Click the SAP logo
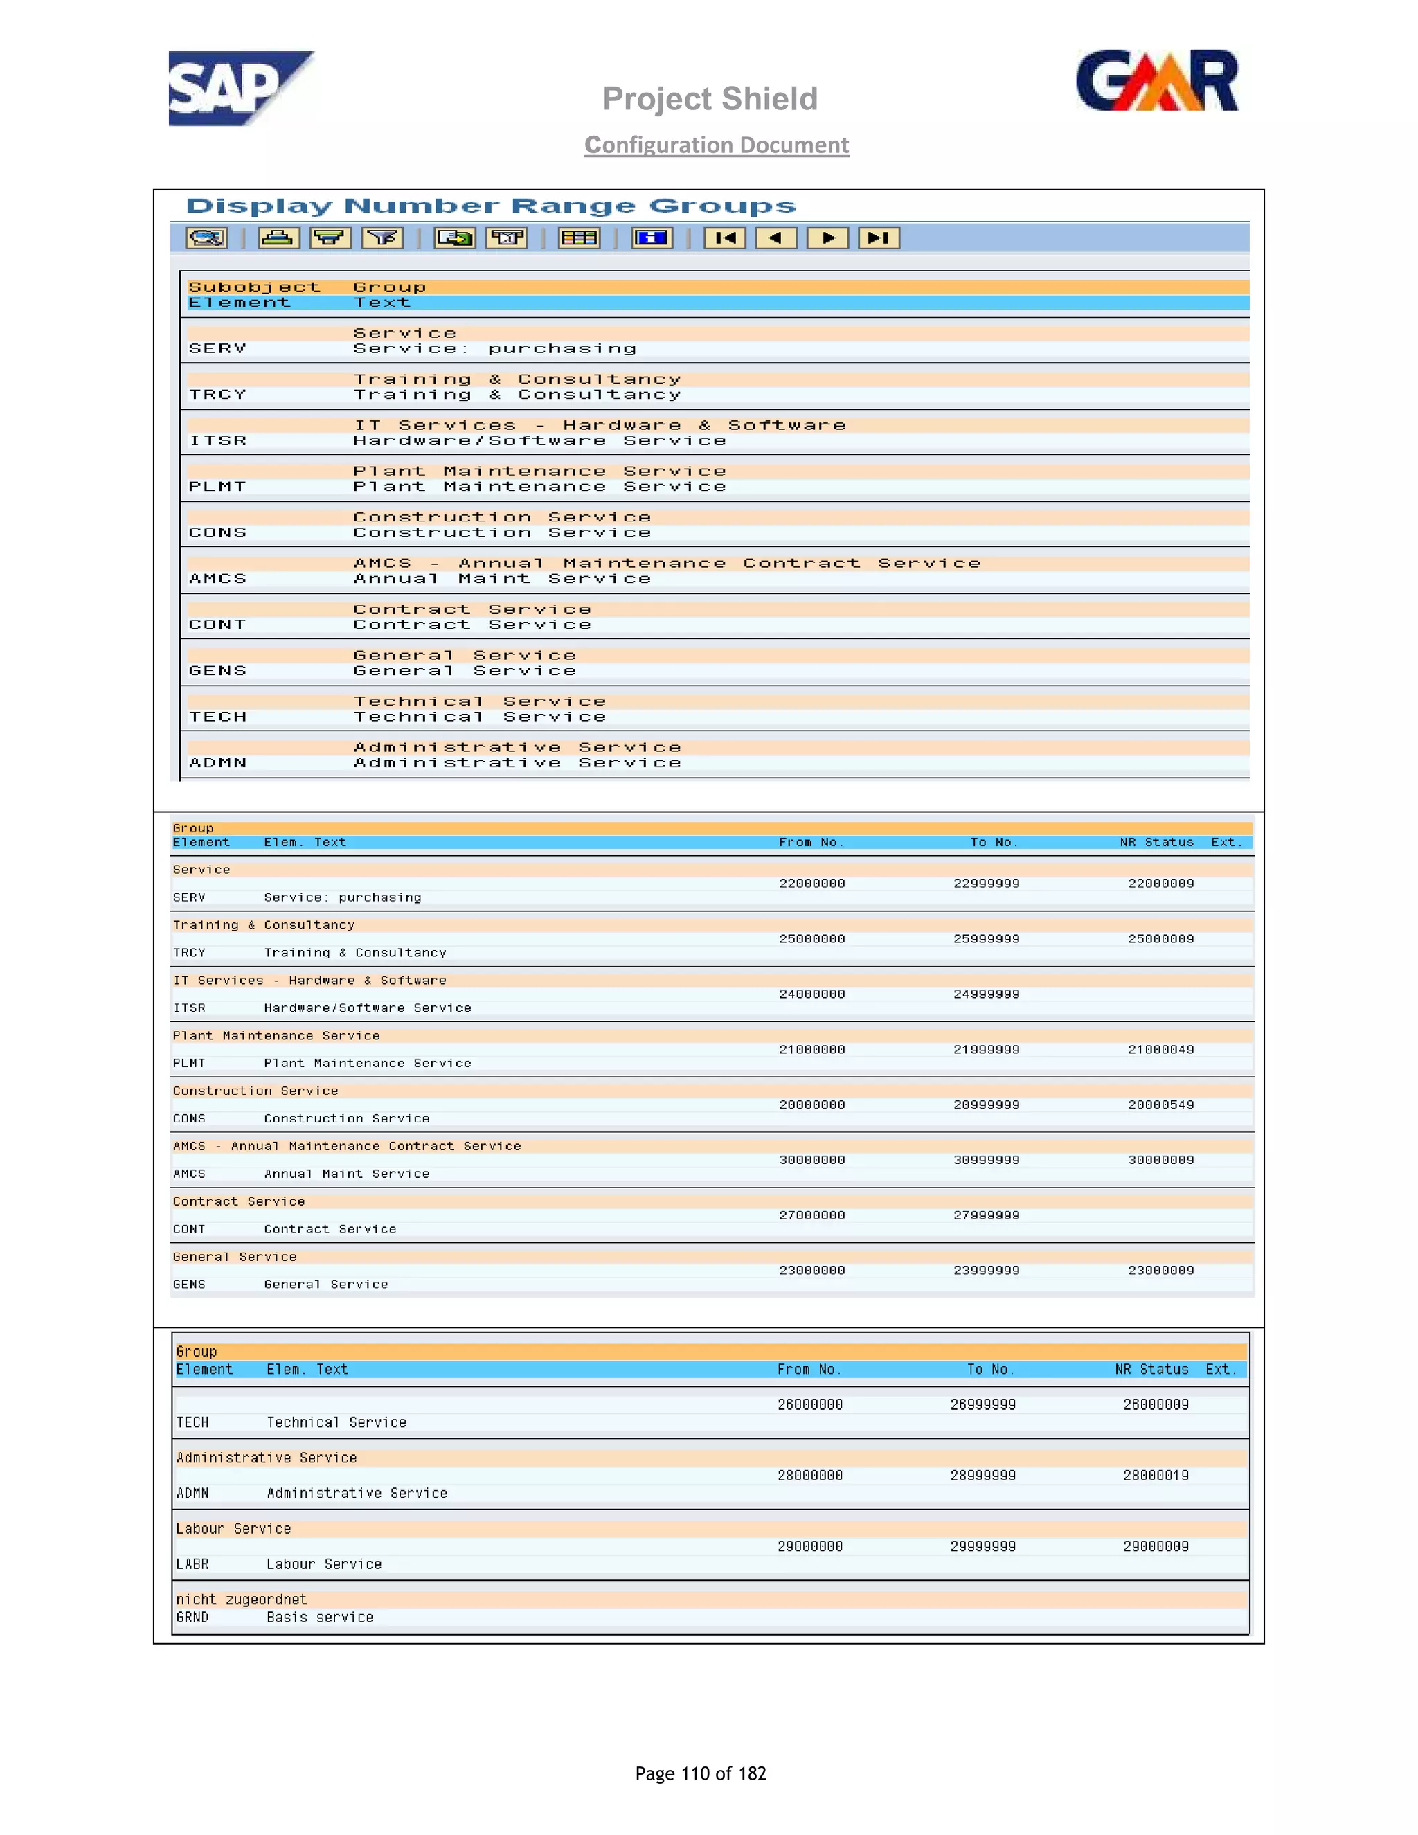 tap(241, 88)
